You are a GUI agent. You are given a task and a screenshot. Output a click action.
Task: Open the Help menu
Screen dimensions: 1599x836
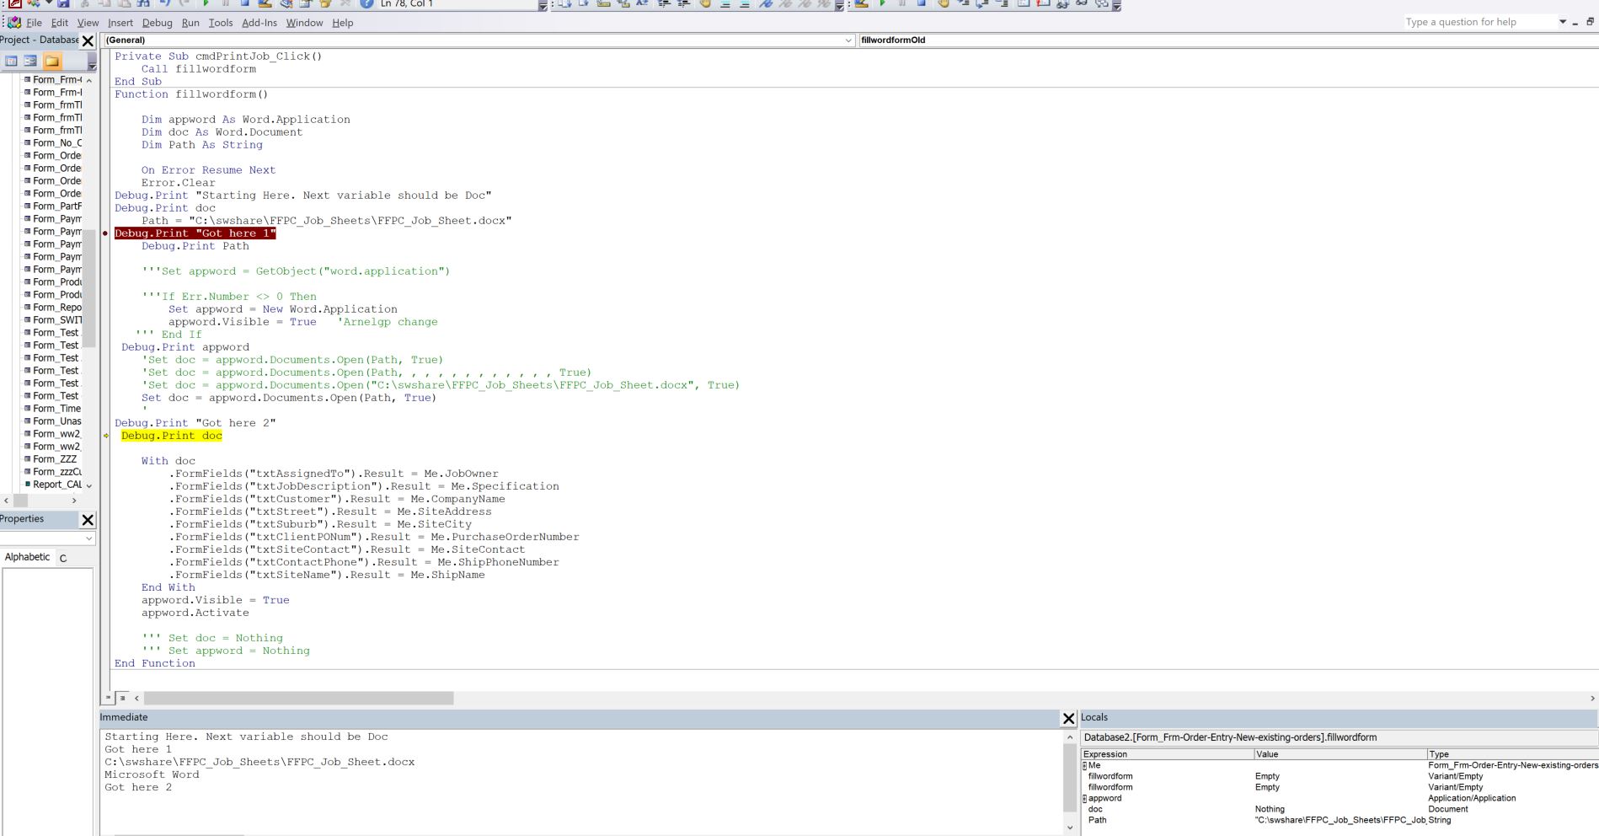click(342, 23)
